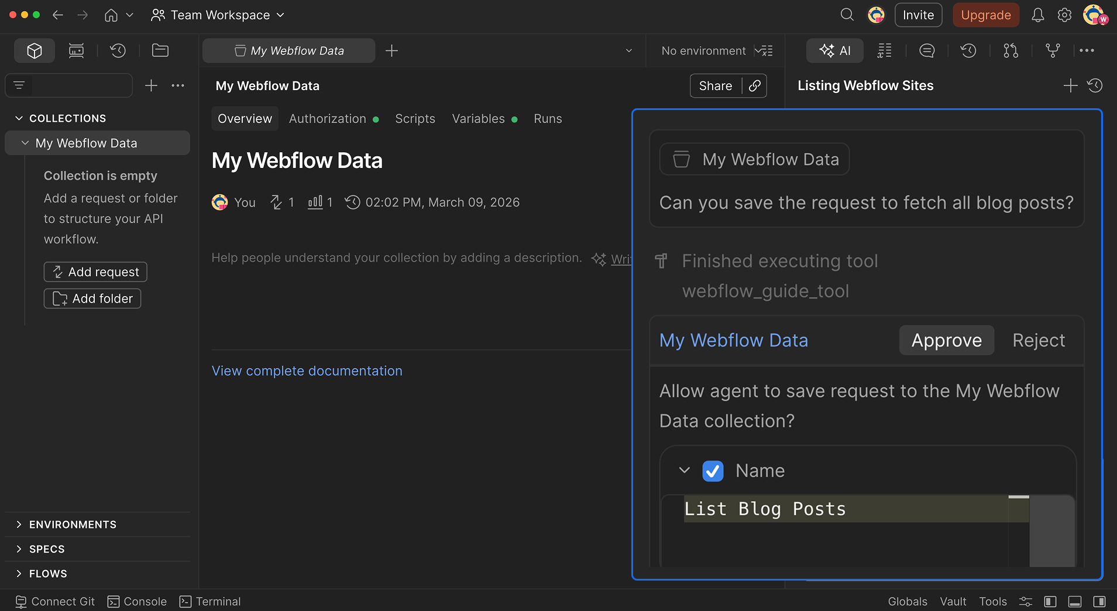Click the monitors bar chart icon
Image resolution: width=1117 pixels, height=611 pixels.
(x=315, y=202)
